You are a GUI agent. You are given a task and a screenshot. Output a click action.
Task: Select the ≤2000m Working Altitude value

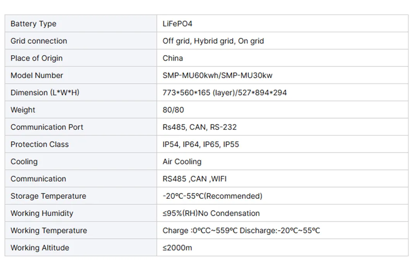point(177,248)
